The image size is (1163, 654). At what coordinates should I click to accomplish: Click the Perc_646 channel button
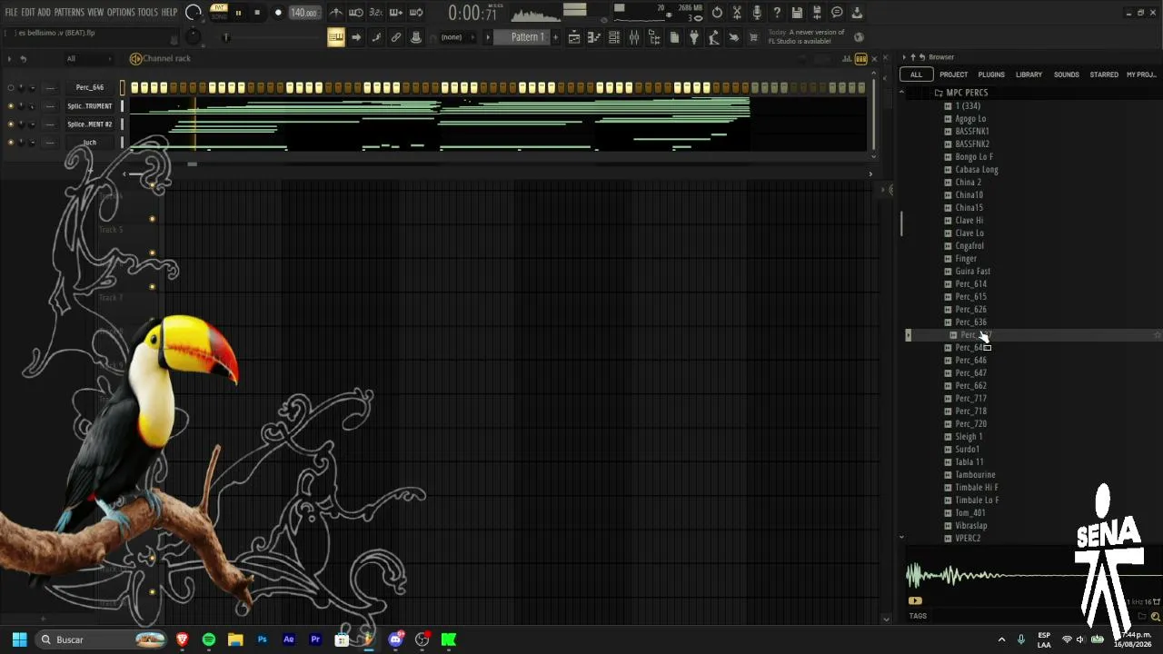[90, 88]
